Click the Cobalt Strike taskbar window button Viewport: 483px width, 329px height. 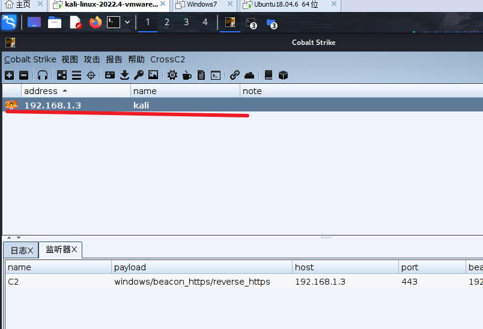230,22
